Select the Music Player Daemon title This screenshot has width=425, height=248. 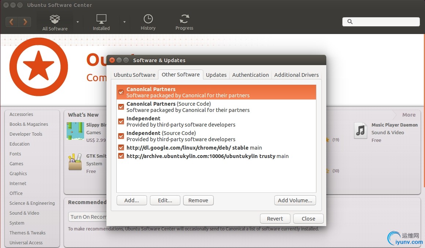pos(394,125)
